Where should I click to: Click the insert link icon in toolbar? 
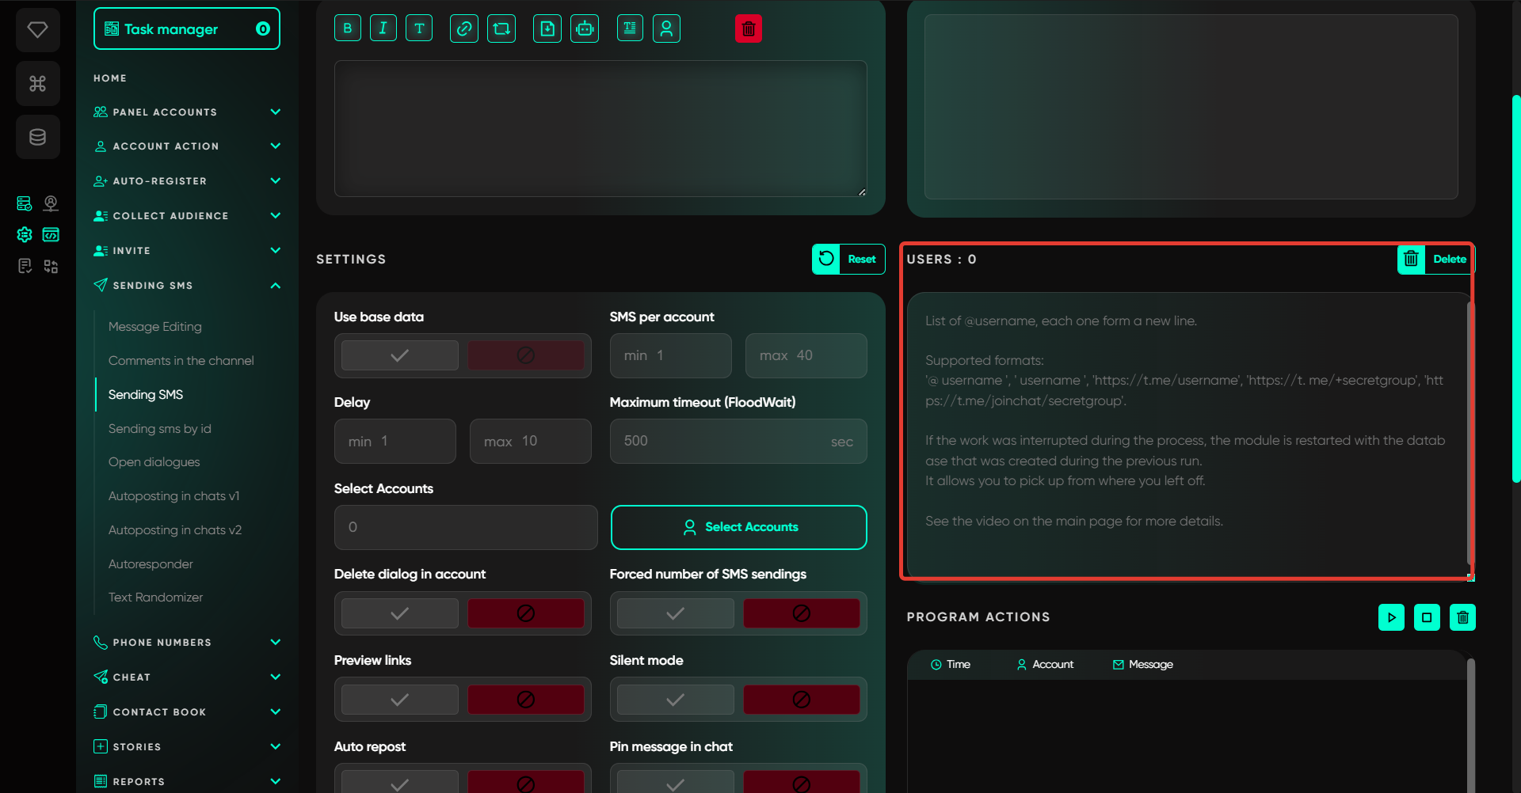(463, 28)
